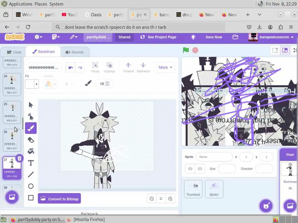Open Settings gear dropdown menu
This screenshot has width=298, height=223.
tap(38, 37)
